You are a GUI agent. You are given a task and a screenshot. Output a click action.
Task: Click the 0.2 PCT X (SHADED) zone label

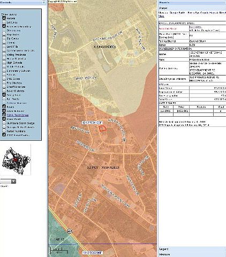click(x=103, y=168)
